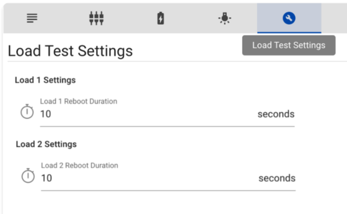Viewport: 347px width, 214px height.
Task: Click the Load 2 Settings section header
Action: pos(46,144)
